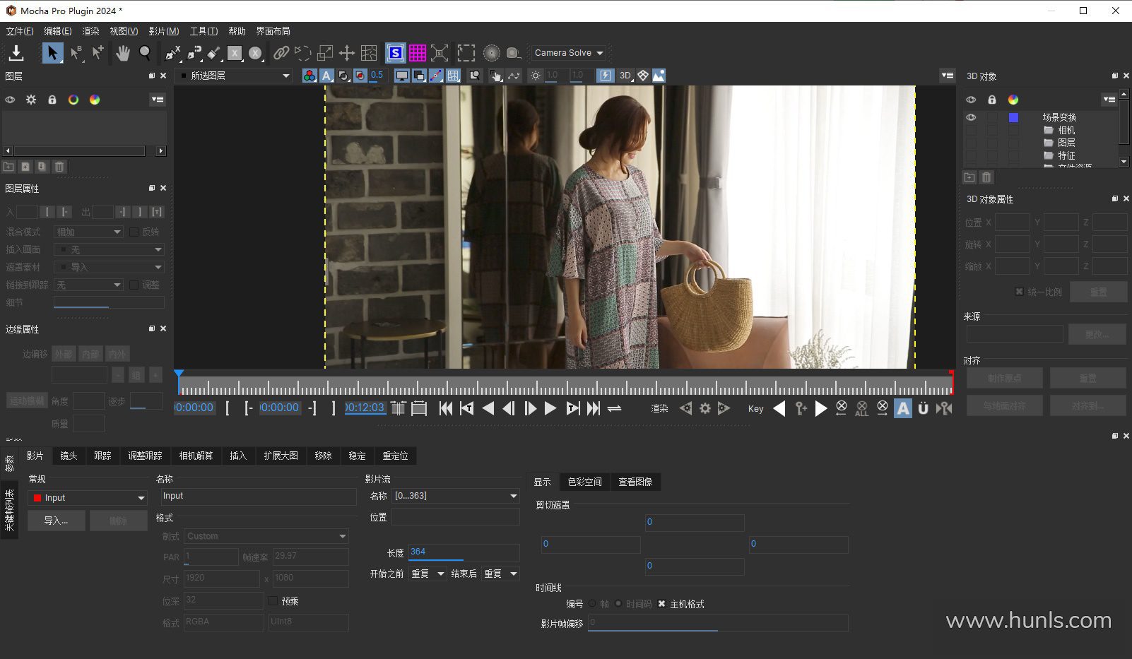Open the Input clip dropdown
Image resolution: width=1132 pixels, height=659 pixels.
[88, 498]
